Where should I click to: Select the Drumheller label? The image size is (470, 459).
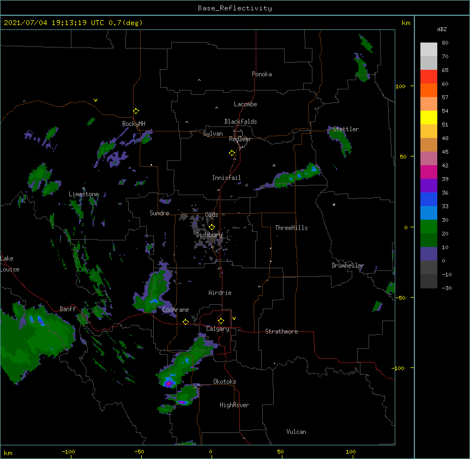[x=348, y=265]
